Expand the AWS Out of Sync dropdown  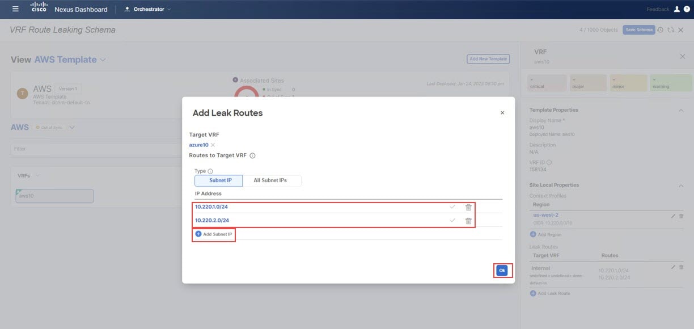[x=71, y=127]
